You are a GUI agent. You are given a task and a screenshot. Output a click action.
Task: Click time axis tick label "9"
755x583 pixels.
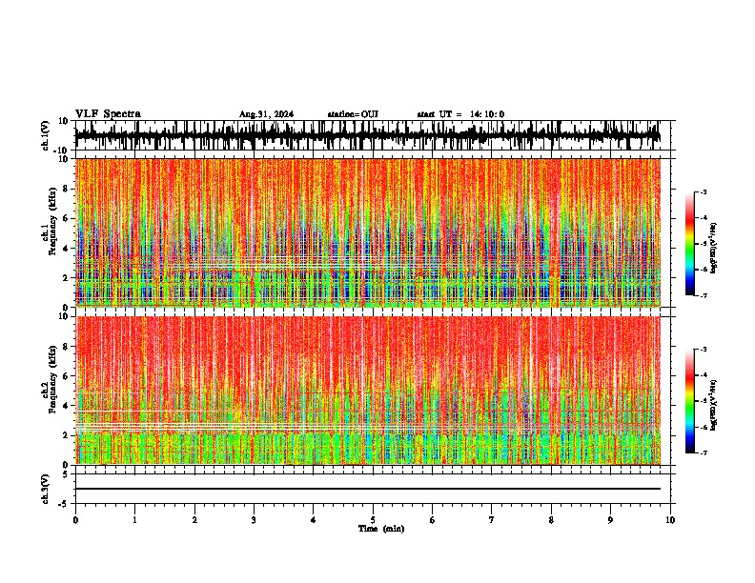(610, 520)
